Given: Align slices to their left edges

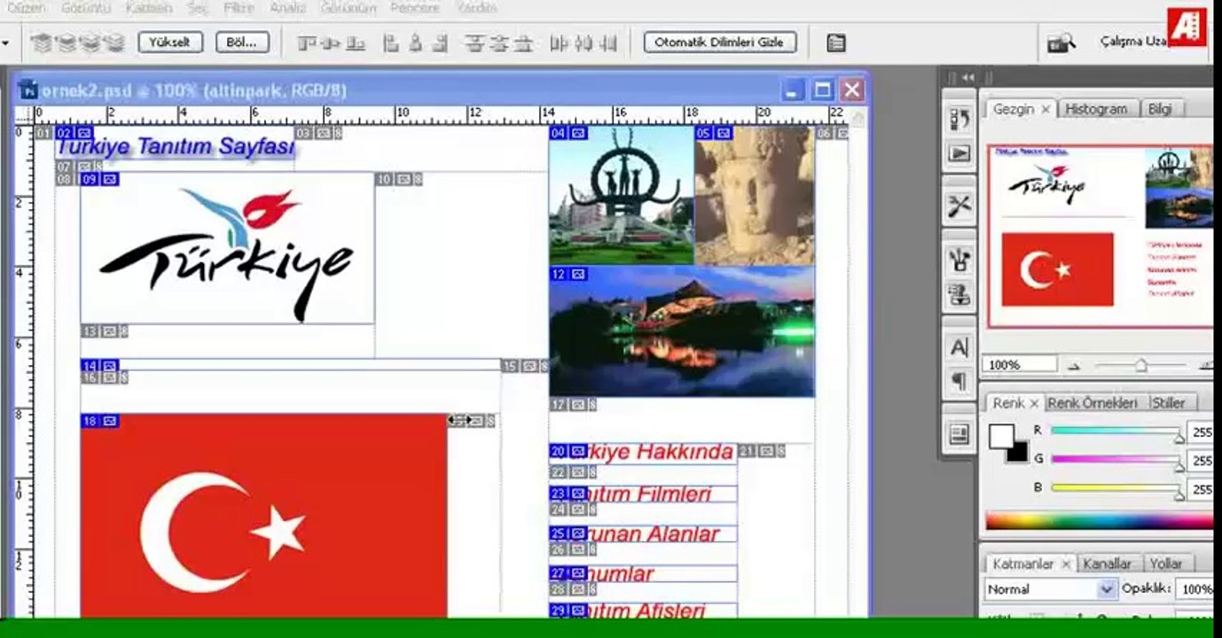Looking at the screenshot, I should [390, 43].
